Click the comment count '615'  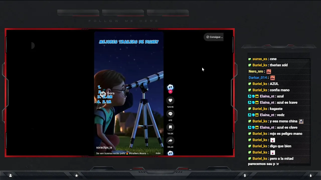[170, 120]
